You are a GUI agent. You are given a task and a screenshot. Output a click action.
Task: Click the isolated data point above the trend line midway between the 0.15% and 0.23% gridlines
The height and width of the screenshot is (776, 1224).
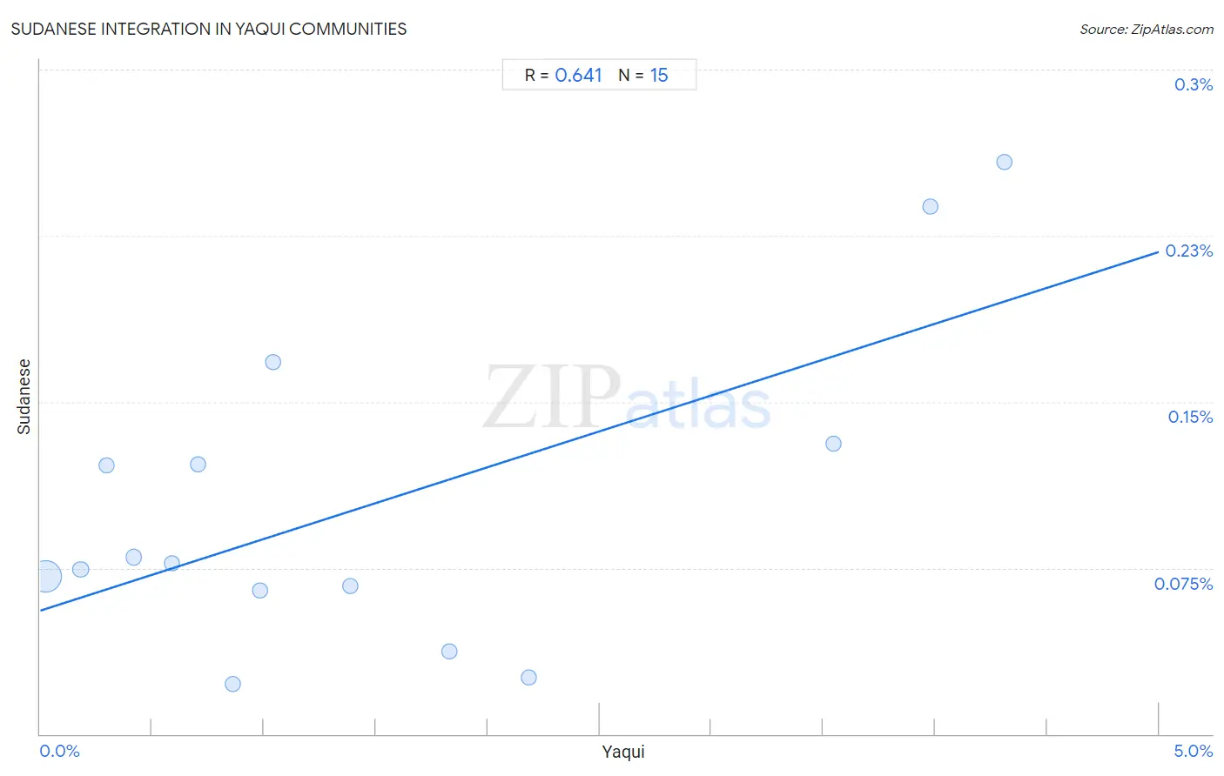point(272,362)
